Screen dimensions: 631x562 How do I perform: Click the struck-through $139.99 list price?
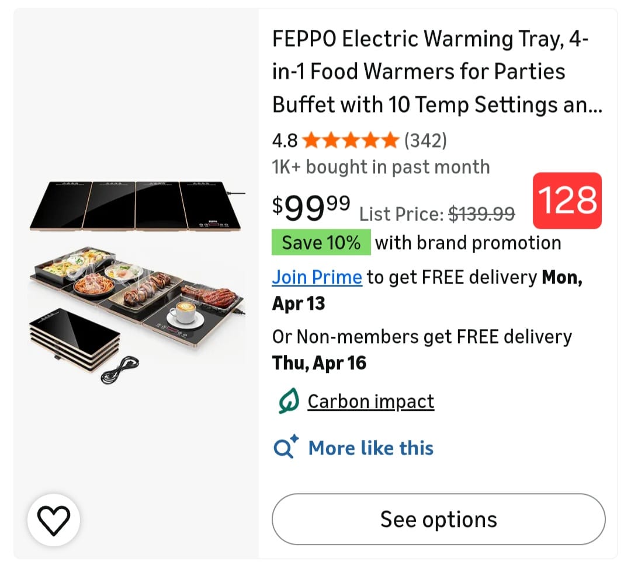[x=481, y=214]
